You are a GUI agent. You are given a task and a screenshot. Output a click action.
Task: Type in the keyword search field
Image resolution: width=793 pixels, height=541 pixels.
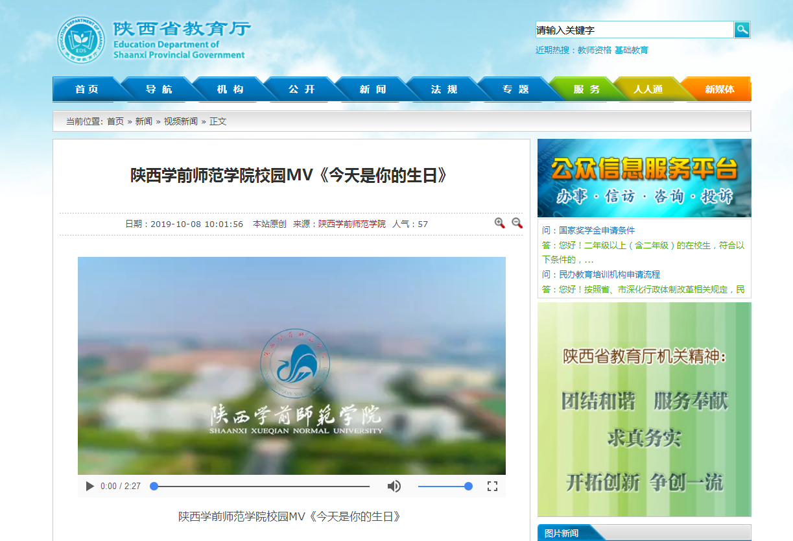coord(633,30)
